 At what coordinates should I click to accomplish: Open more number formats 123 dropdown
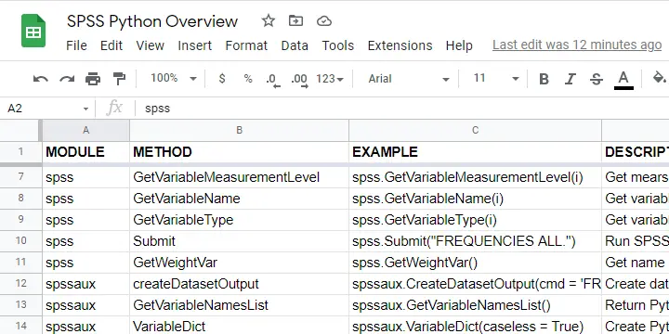tap(330, 79)
